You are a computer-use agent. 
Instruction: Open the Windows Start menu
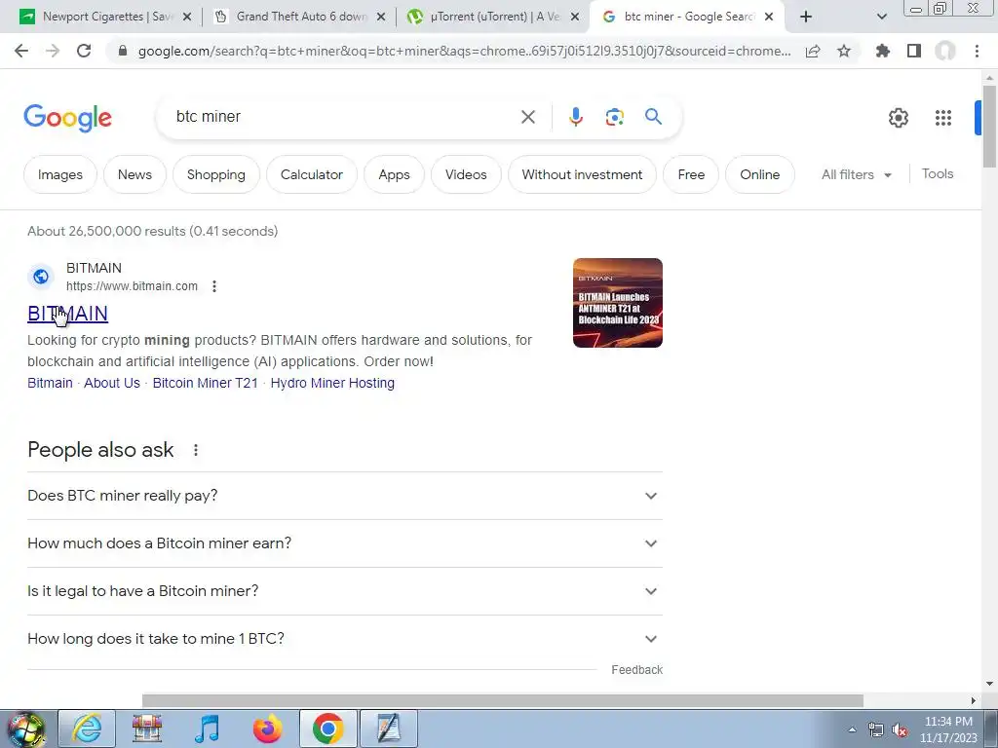pyautogui.click(x=26, y=729)
